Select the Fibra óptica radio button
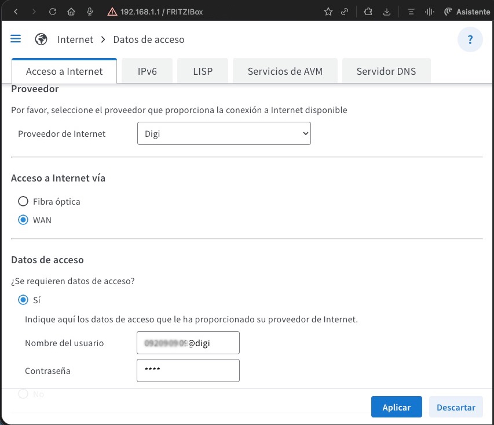This screenshot has width=494, height=425. point(23,201)
